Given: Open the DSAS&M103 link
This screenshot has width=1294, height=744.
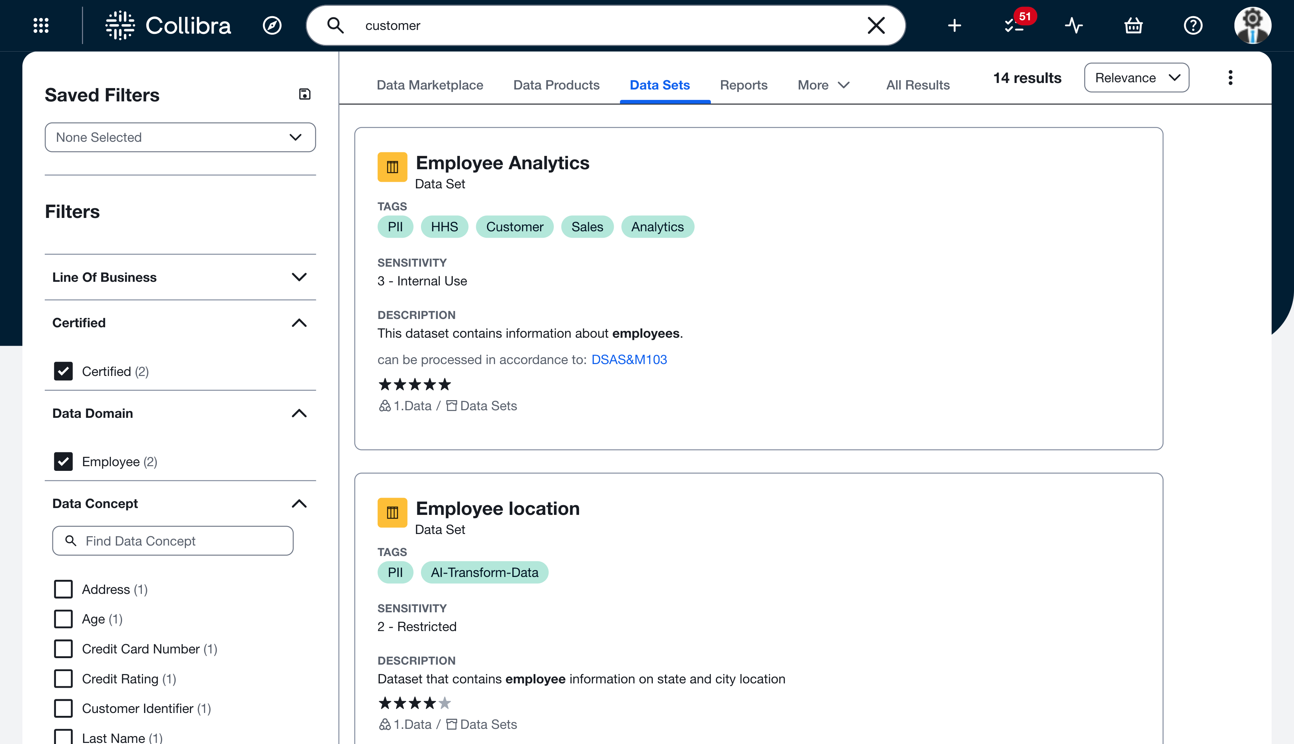Looking at the screenshot, I should [629, 360].
